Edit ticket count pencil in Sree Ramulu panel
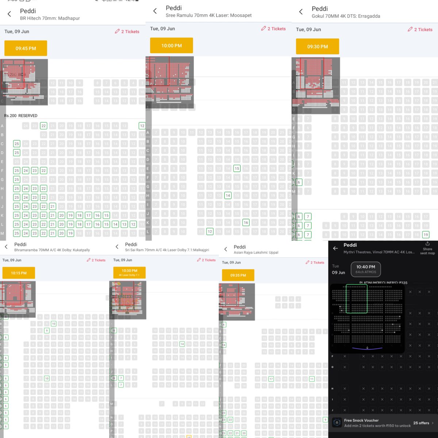The image size is (438, 438). pyautogui.click(x=264, y=28)
